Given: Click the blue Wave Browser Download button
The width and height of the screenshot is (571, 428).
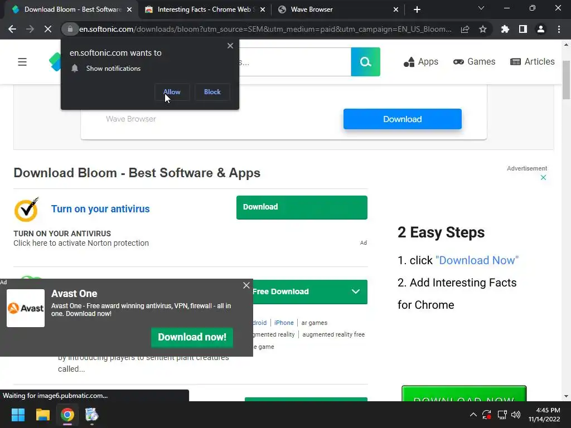Looking at the screenshot, I should coord(403,119).
